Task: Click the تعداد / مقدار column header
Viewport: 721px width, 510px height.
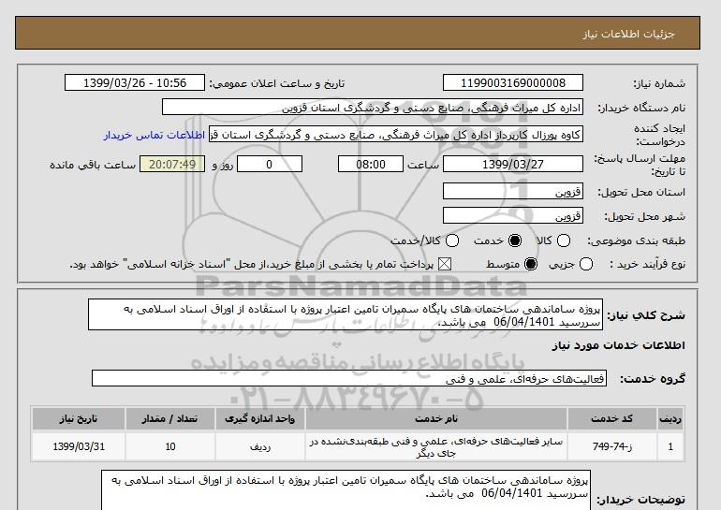Action: [170, 418]
